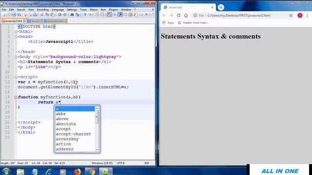Open the Plugins menu

pos(113,10)
